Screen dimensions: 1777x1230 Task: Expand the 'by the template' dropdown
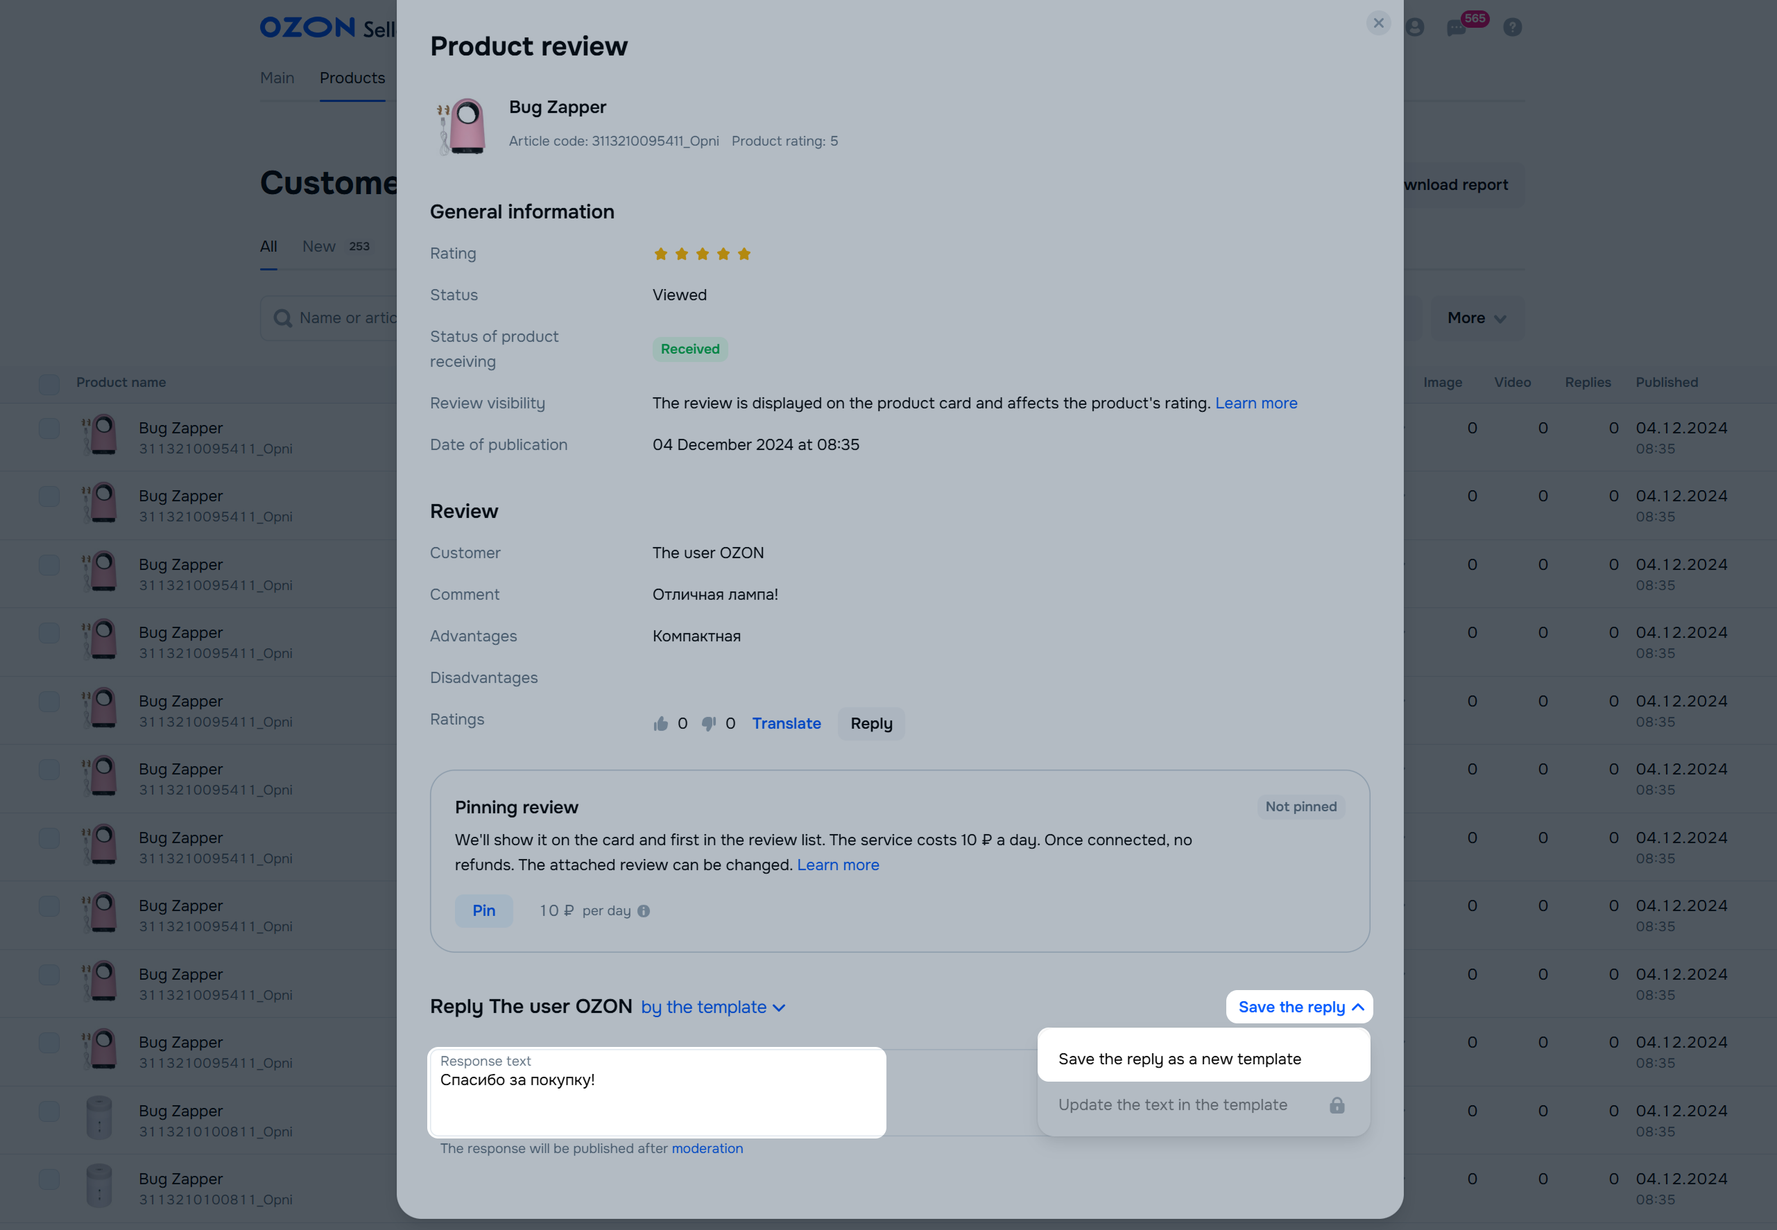coord(713,1007)
